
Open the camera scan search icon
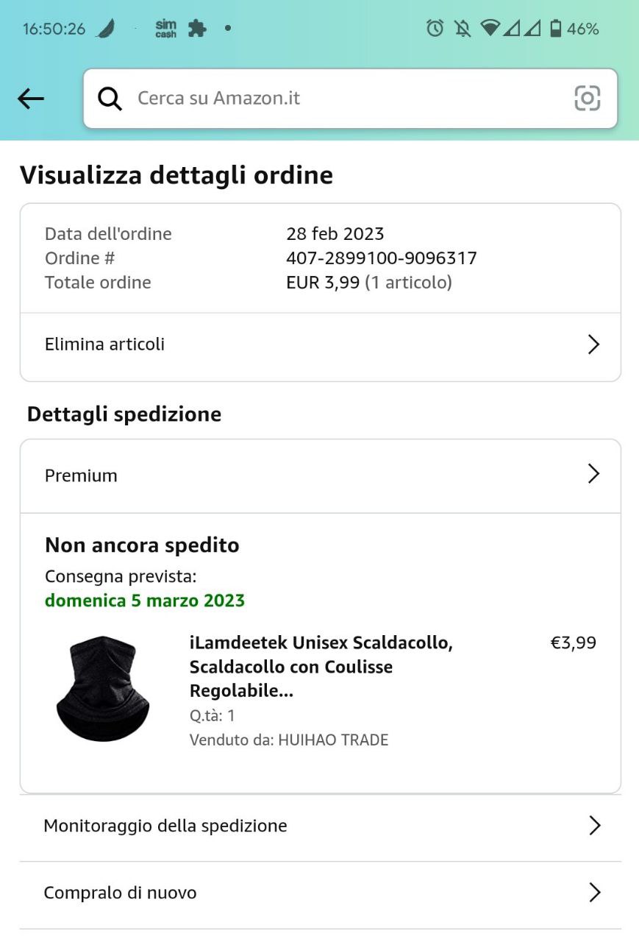(587, 99)
